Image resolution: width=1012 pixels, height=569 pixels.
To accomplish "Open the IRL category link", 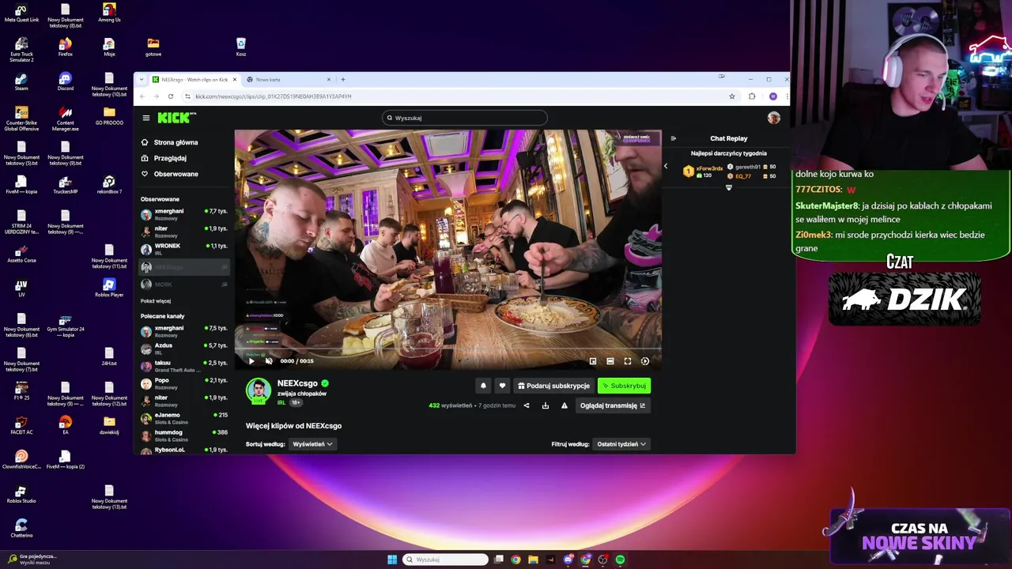I will 281,403.
